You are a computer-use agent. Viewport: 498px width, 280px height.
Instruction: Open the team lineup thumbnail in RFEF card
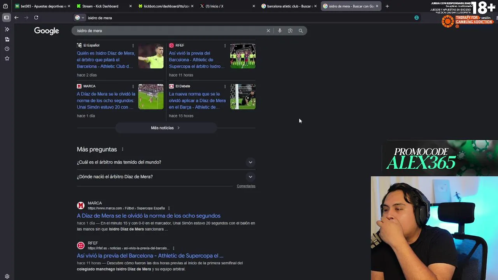[x=243, y=56]
